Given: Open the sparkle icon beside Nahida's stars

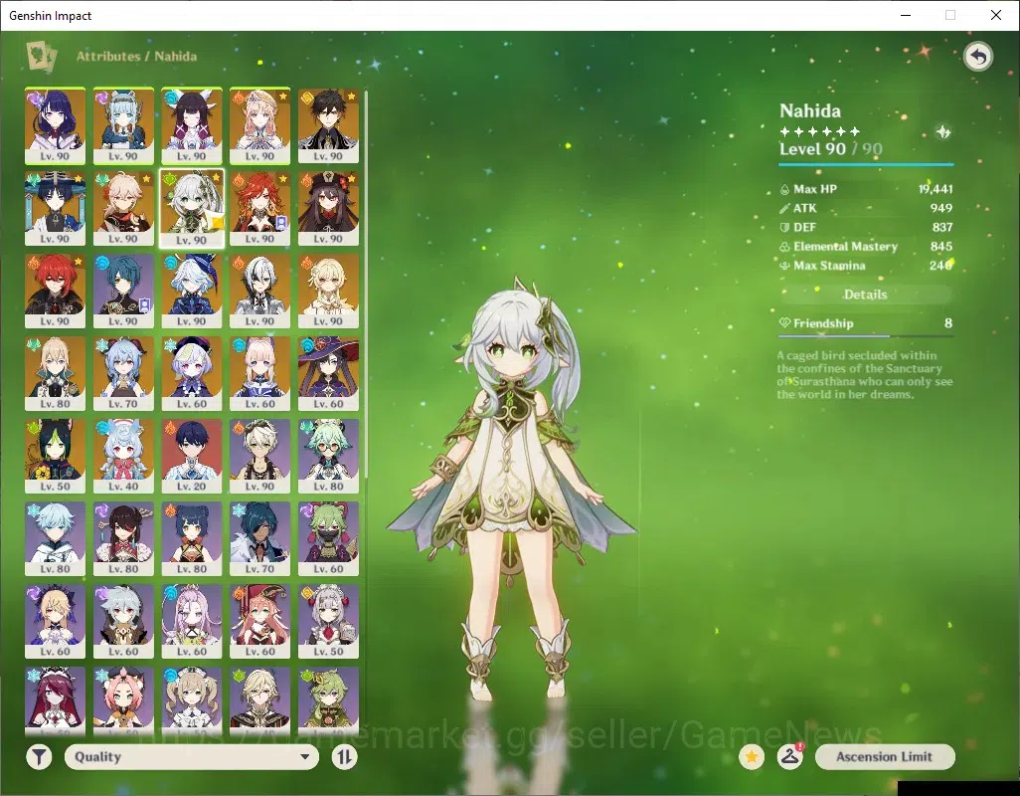Looking at the screenshot, I should (942, 132).
